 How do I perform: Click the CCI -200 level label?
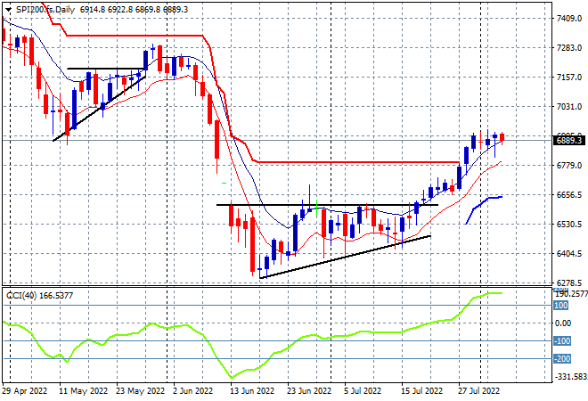pos(562,359)
